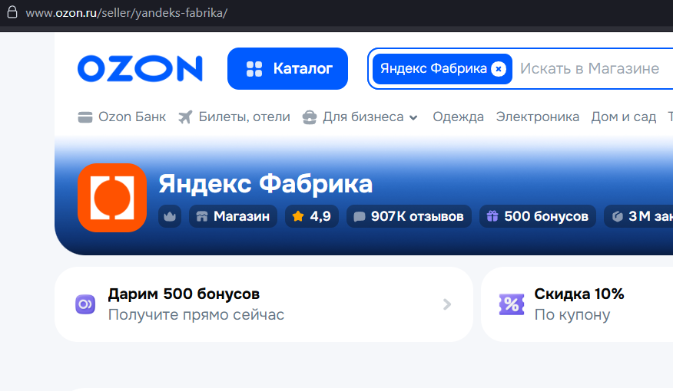
Task: Click the chevron arrow on bonuses card
Action: [x=447, y=304]
